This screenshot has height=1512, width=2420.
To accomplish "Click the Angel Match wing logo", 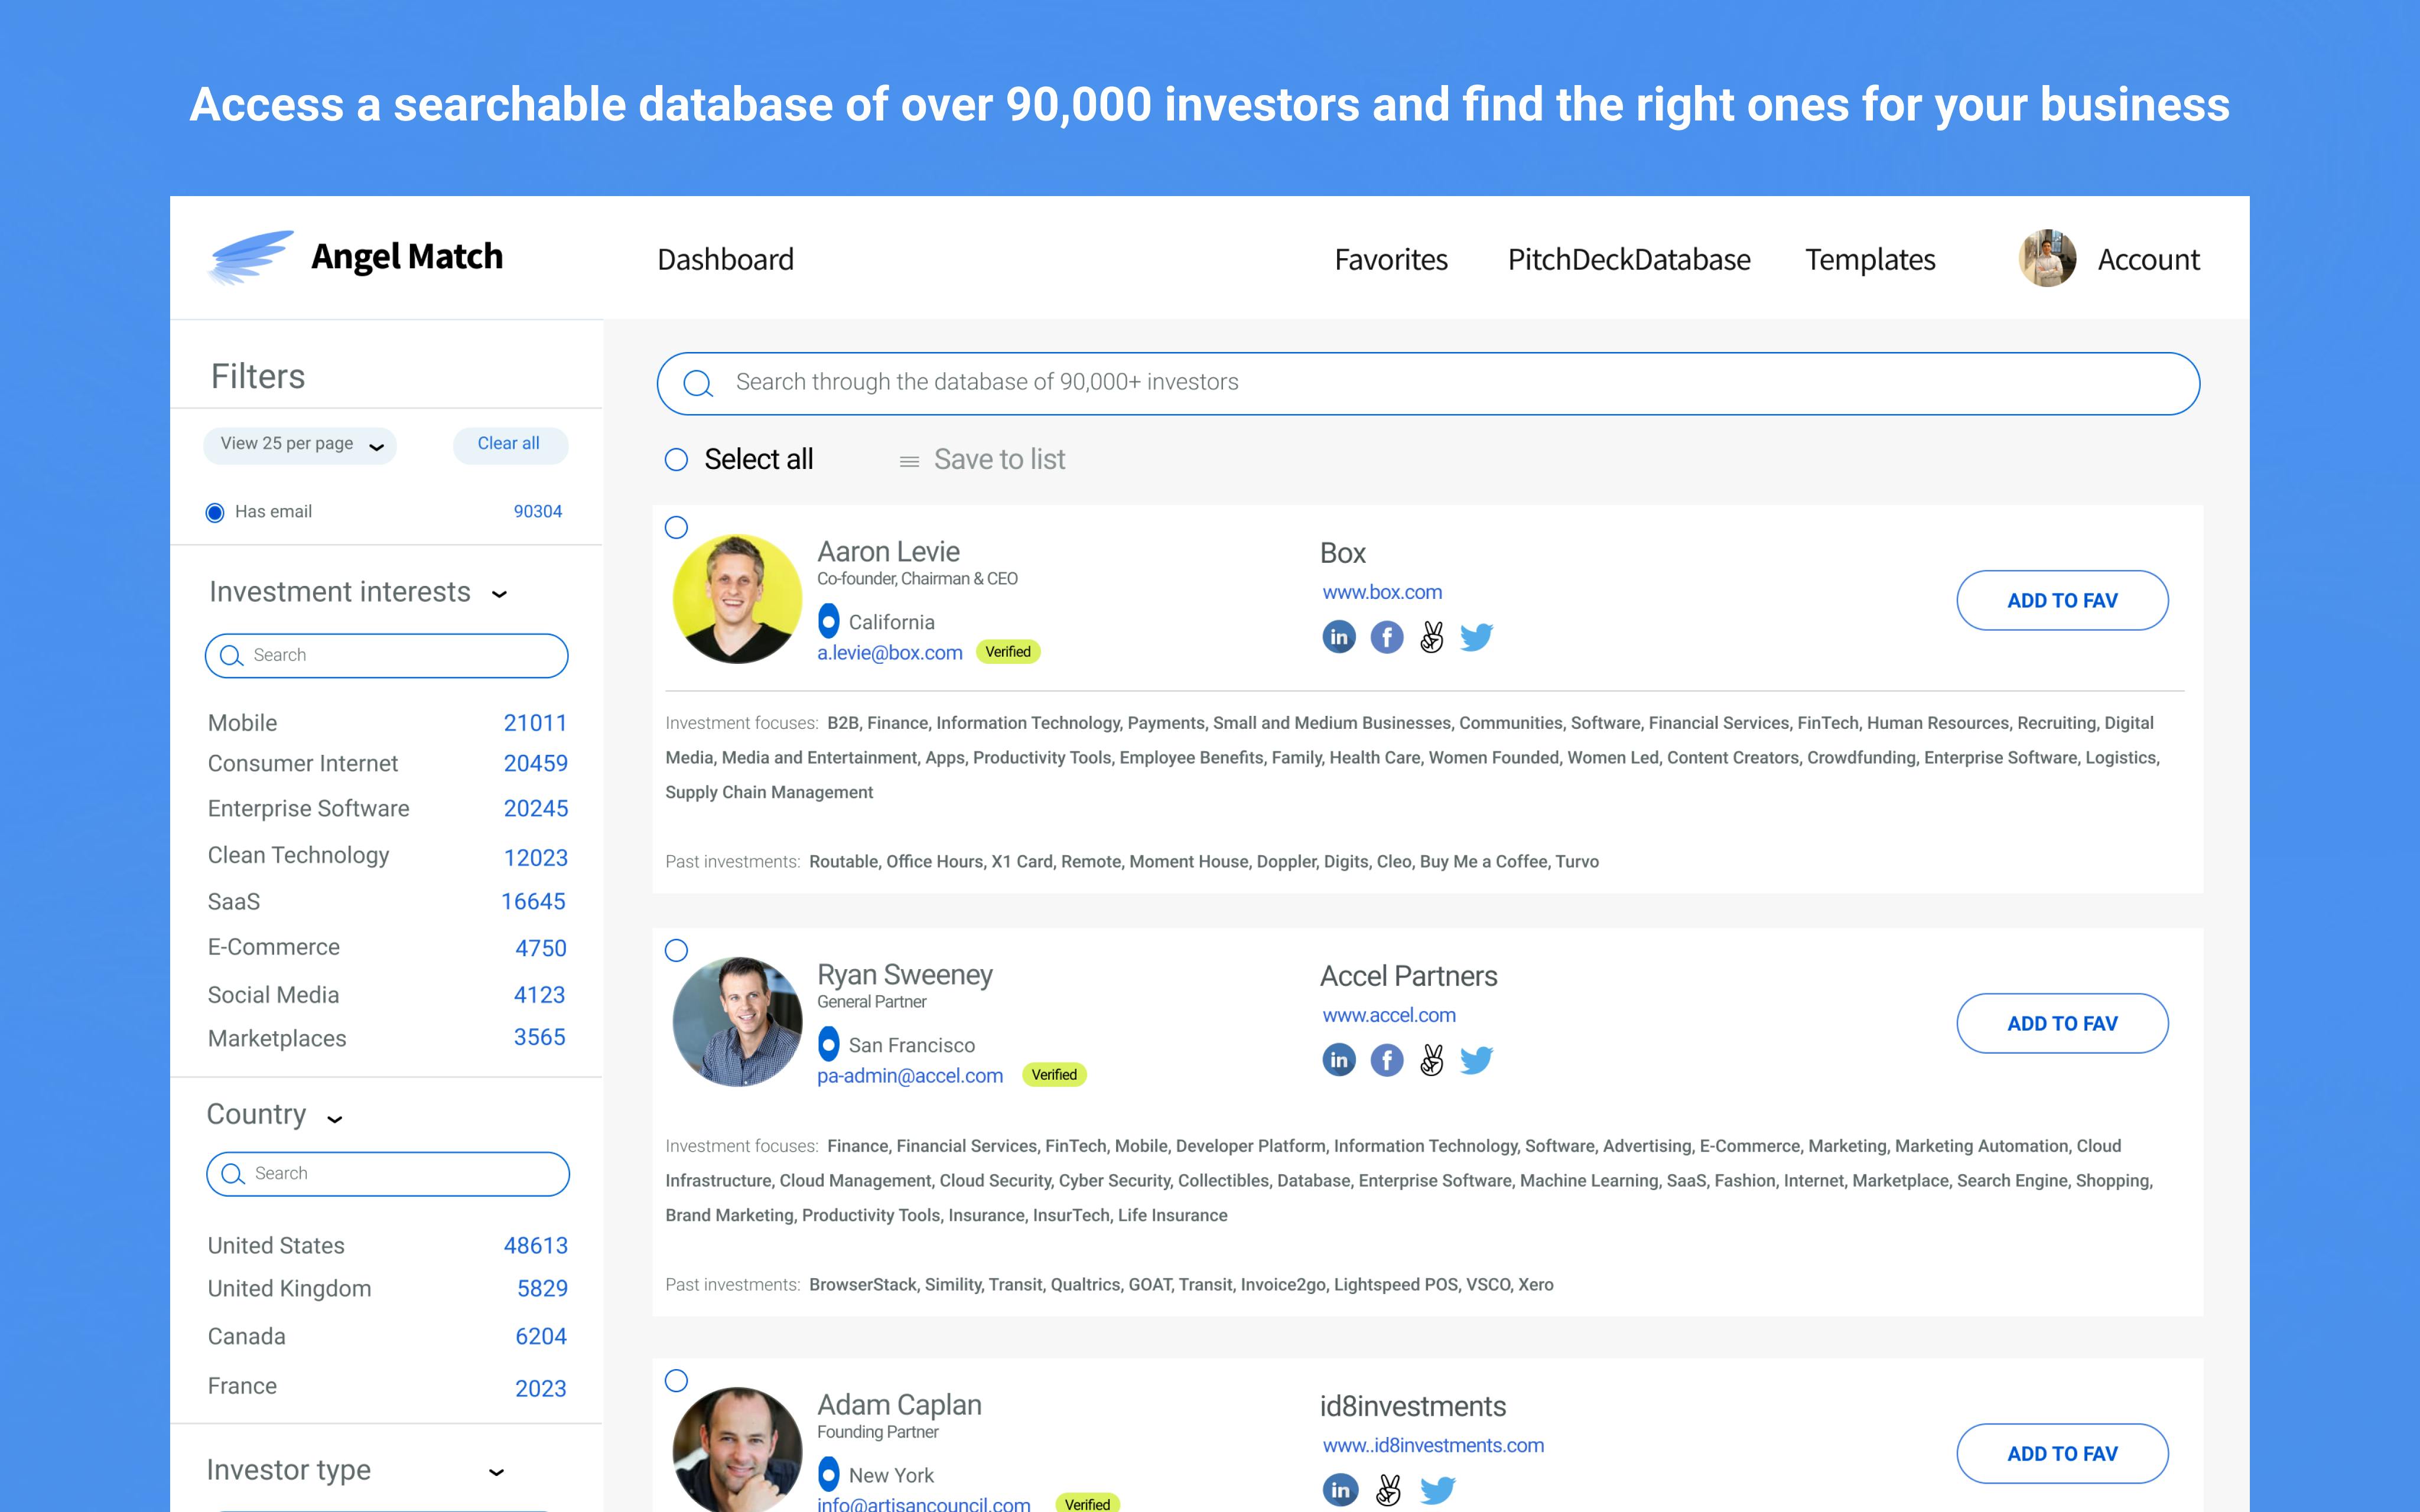I will point(251,257).
